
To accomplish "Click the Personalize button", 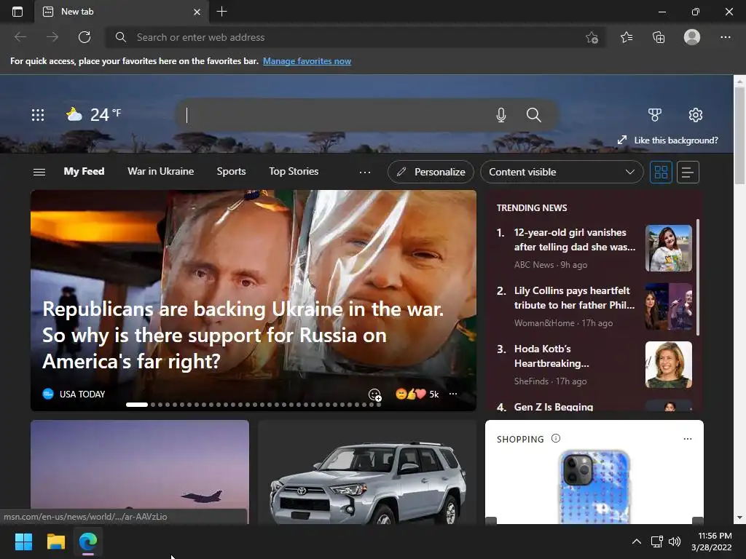I will point(431,172).
